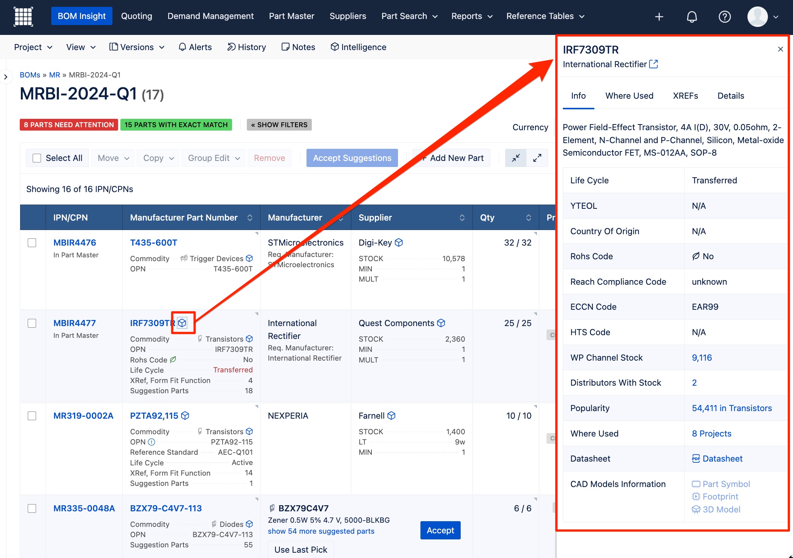Screen dimensions: 793x558
Task: Switch to BOM Insight tab
Action: pos(82,16)
